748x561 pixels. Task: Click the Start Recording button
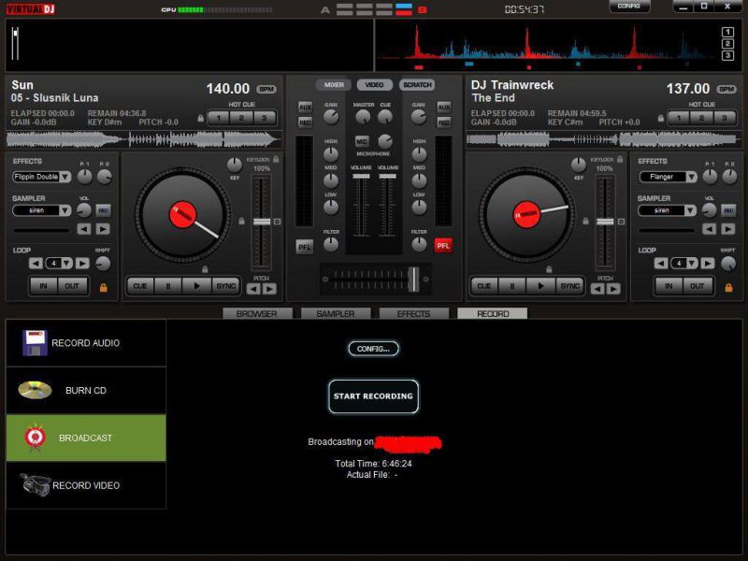tap(373, 396)
